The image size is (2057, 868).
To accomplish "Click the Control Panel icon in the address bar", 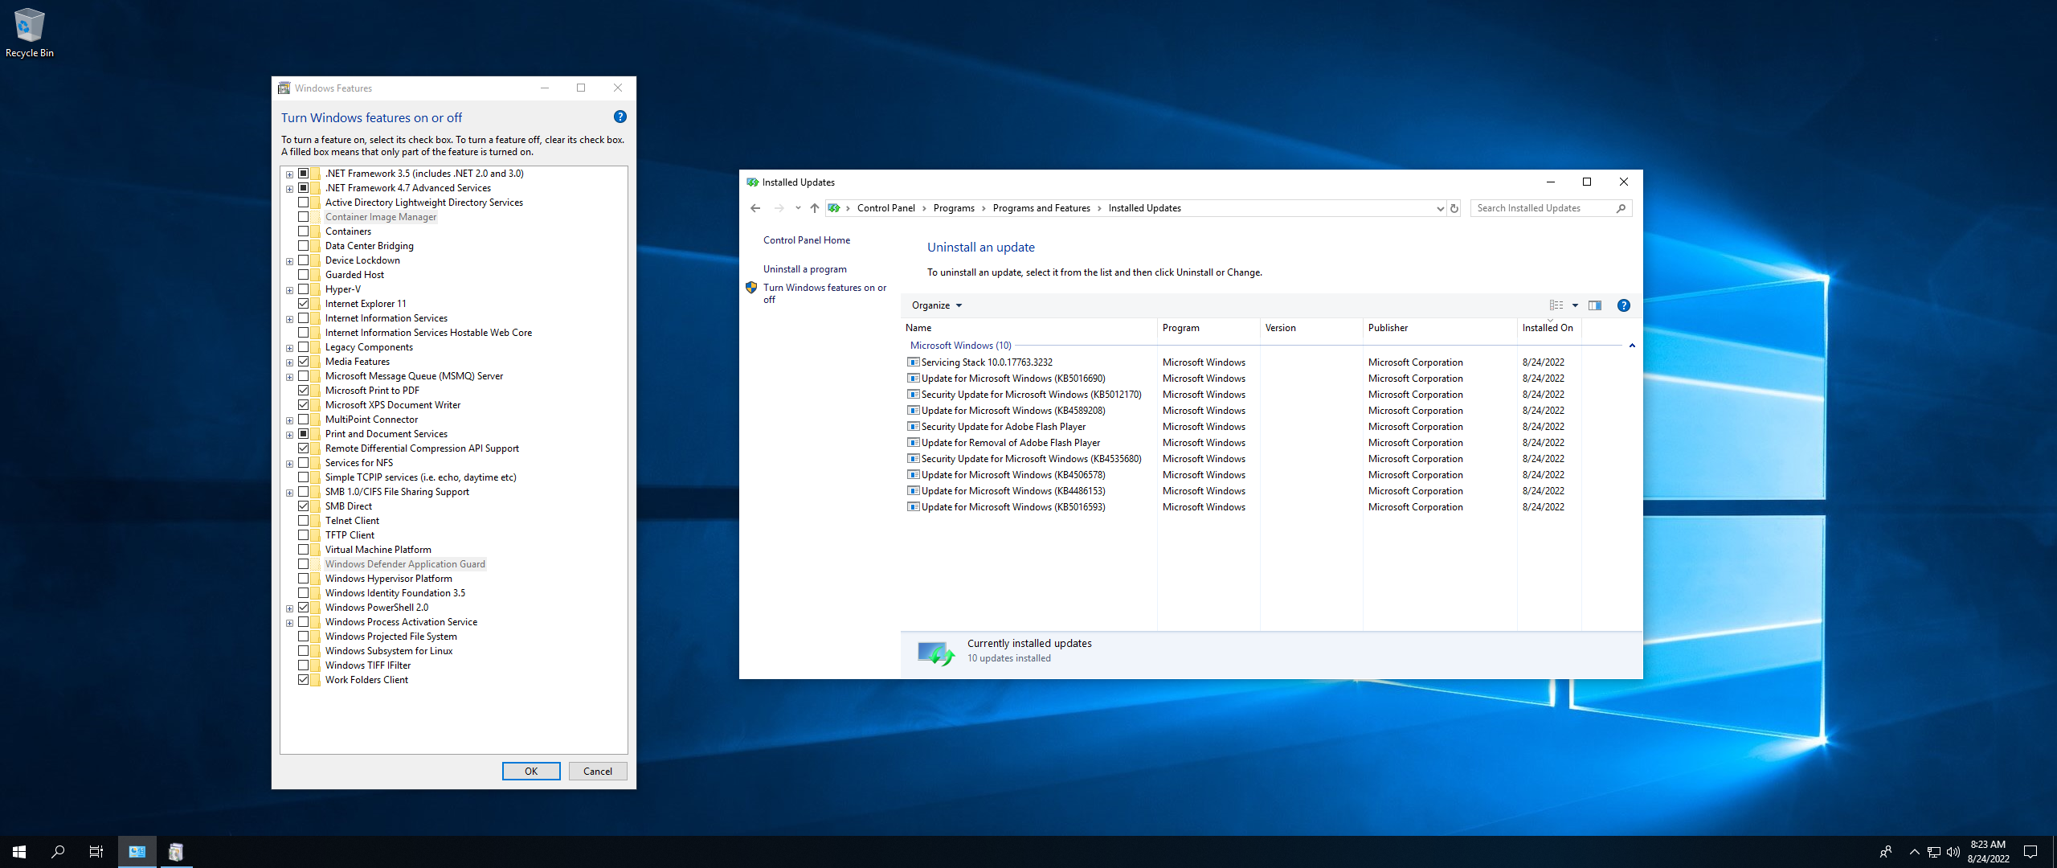I will click(x=834, y=208).
